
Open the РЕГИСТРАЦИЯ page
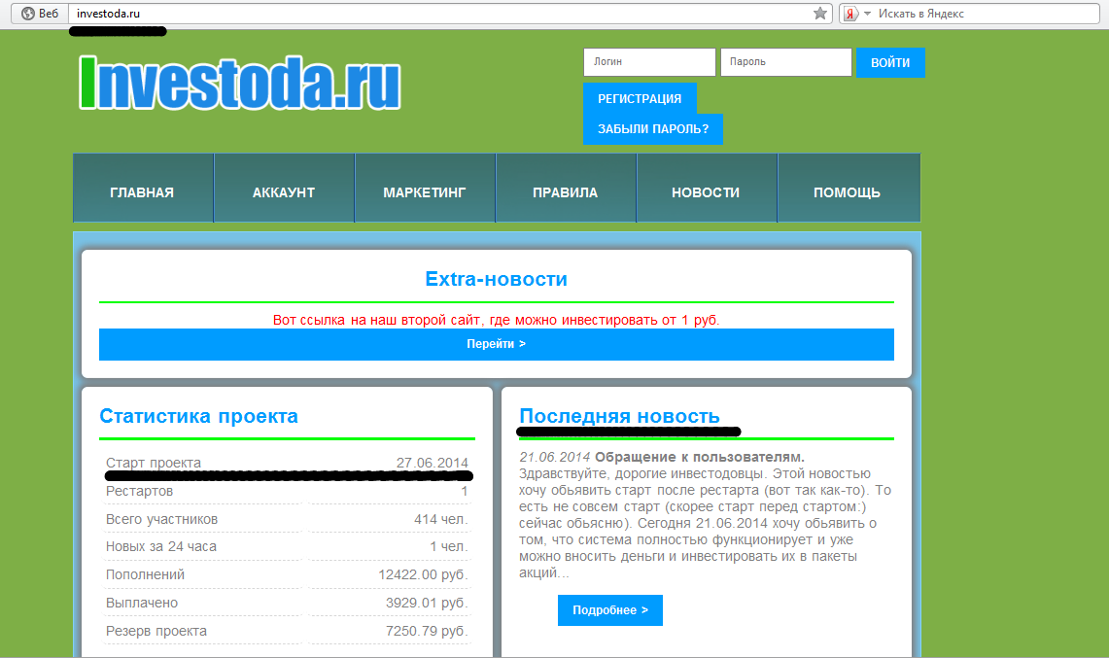point(640,98)
